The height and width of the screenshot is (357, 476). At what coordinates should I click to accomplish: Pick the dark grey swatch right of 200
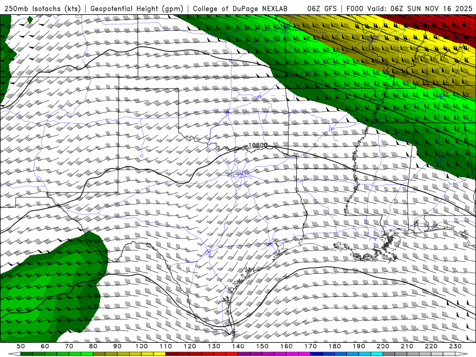coord(389,354)
